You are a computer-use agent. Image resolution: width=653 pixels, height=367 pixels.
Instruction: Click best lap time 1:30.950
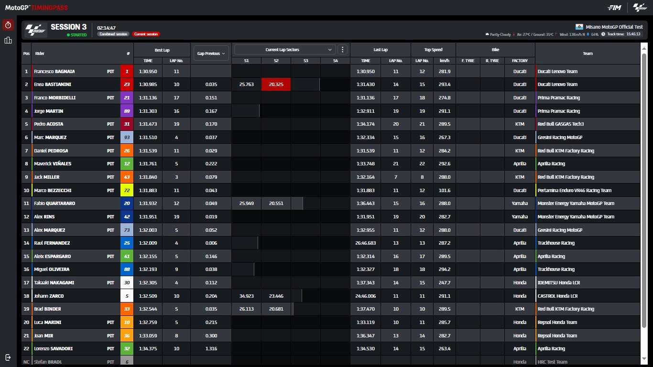point(148,71)
